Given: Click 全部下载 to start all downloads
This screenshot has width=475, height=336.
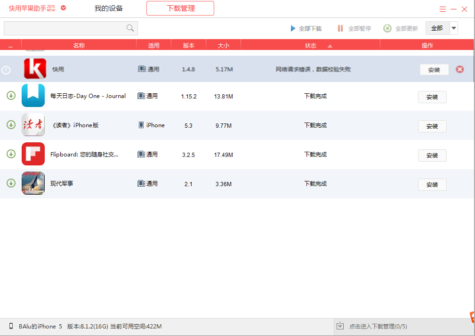Looking at the screenshot, I should (306, 28).
